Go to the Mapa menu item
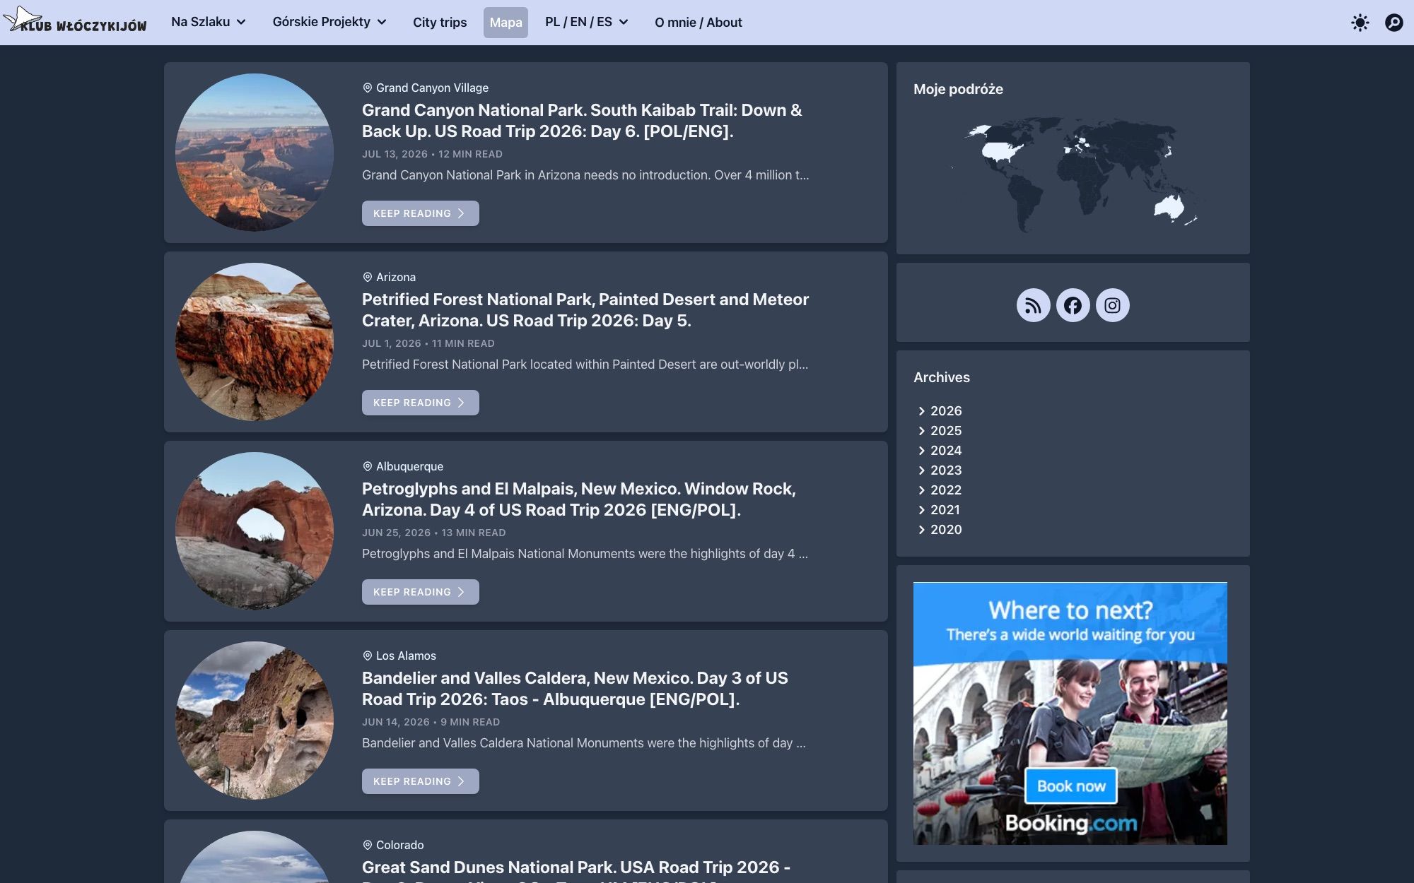Screen dimensions: 1414x883 coord(506,22)
